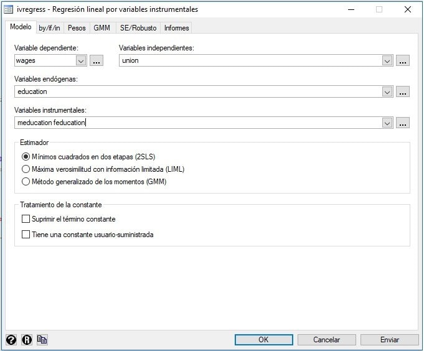Select the GMM estimator radio button
This screenshot has height=351, width=424.
click(26, 182)
